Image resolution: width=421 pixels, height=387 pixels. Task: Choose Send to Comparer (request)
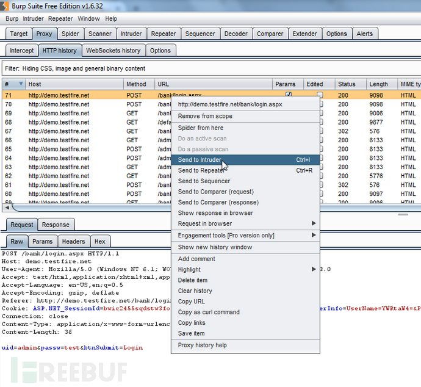[x=245, y=192]
